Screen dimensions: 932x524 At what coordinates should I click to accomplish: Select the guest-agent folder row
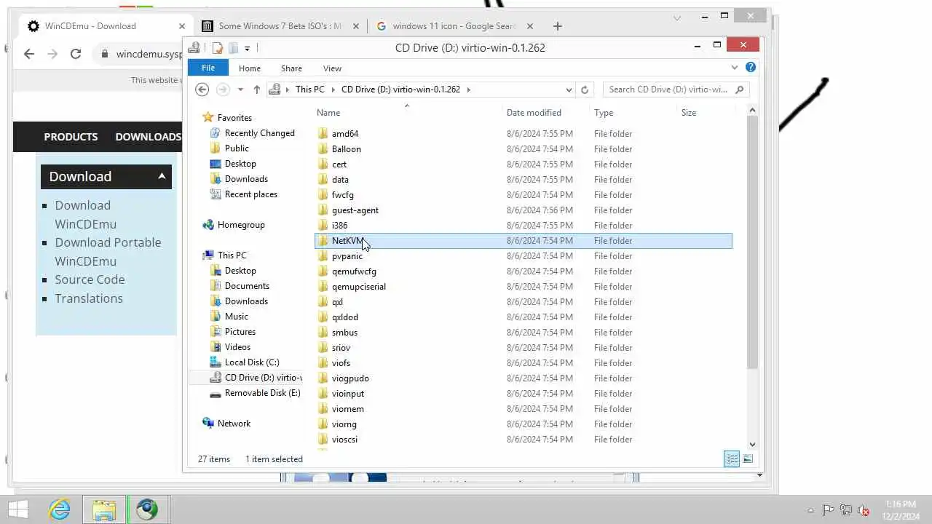tap(524, 210)
